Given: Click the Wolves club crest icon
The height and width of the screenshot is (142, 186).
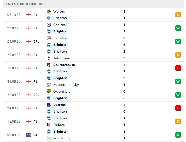Looking at the screenshot, I should click(49, 11).
